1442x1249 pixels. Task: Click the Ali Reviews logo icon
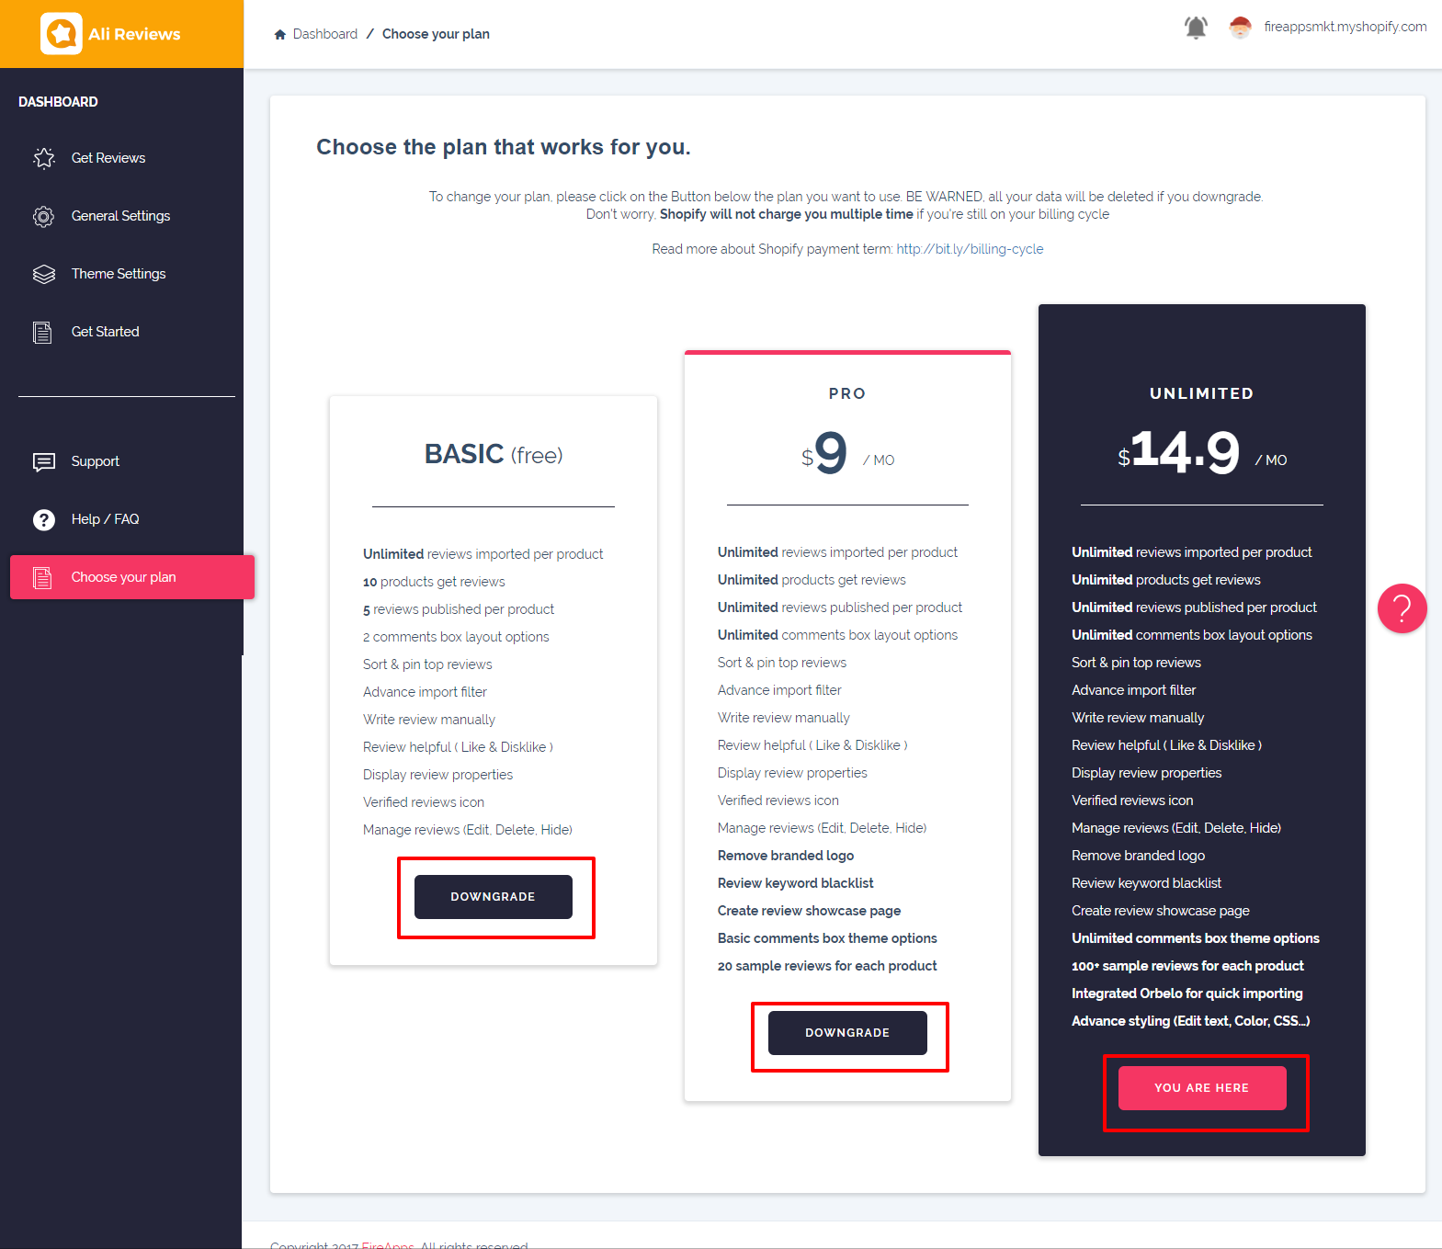coord(62,34)
